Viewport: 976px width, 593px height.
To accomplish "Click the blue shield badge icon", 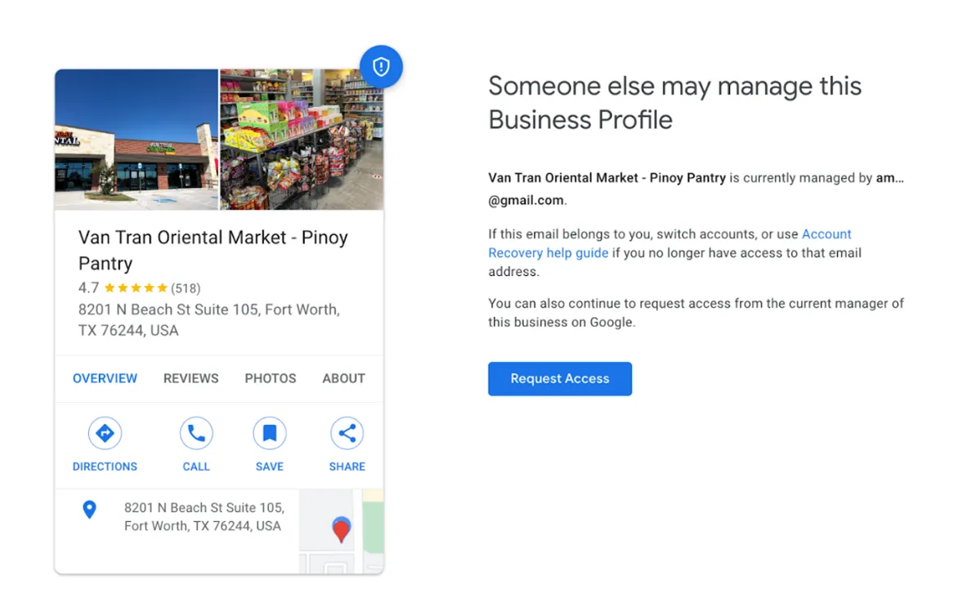I will click(x=381, y=67).
